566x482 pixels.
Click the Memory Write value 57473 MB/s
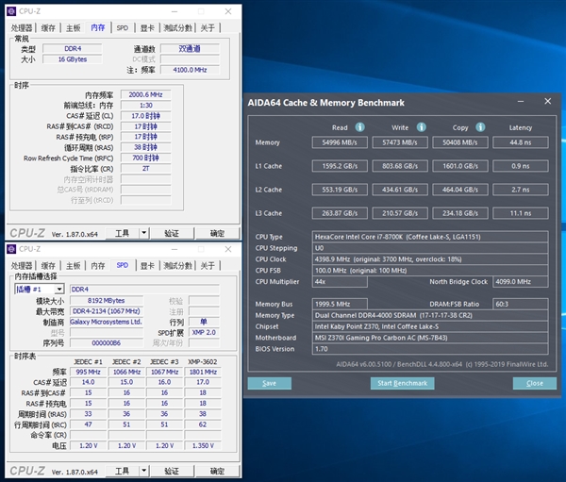[400, 142]
